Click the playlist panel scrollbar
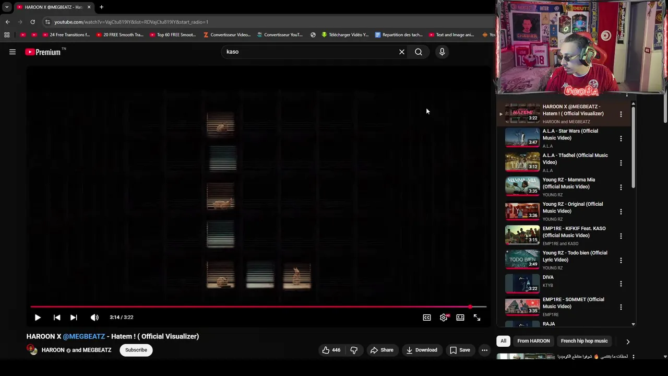Viewport: 668px width, 376px height. (x=634, y=147)
